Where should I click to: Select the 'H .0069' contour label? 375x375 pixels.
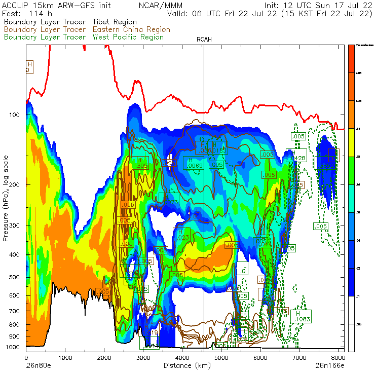[194, 163]
